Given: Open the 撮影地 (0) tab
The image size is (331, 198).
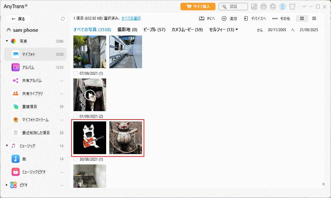Looking at the screenshot, I should click(127, 30).
